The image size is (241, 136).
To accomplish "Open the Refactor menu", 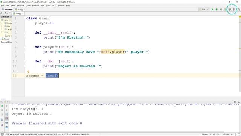I will coord(35,6).
